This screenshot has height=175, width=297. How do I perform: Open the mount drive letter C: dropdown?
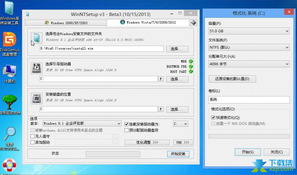180,124
